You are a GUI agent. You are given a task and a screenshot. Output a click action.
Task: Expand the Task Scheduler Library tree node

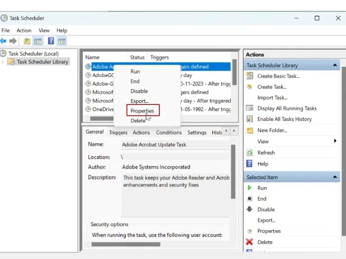coord(3,62)
